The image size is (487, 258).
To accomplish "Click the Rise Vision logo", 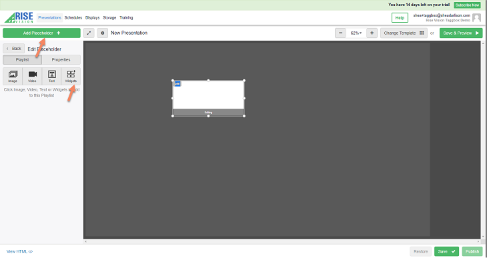I will click(x=19, y=17).
